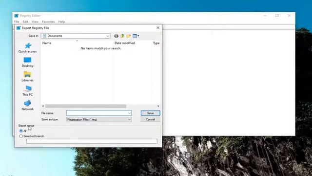312x176 pixels.
Task: Click the scroll left arrow
Action: click(x=43, y=106)
